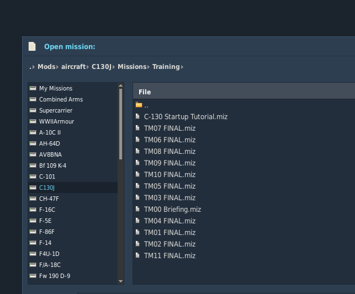Click the drive icon beside Supercarrier

click(x=33, y=110)
